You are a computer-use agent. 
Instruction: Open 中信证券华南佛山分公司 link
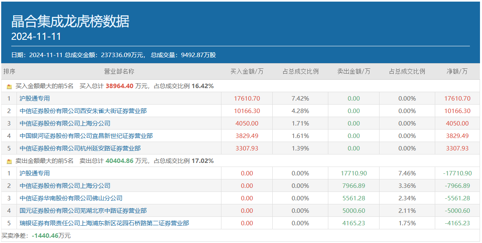71,198
